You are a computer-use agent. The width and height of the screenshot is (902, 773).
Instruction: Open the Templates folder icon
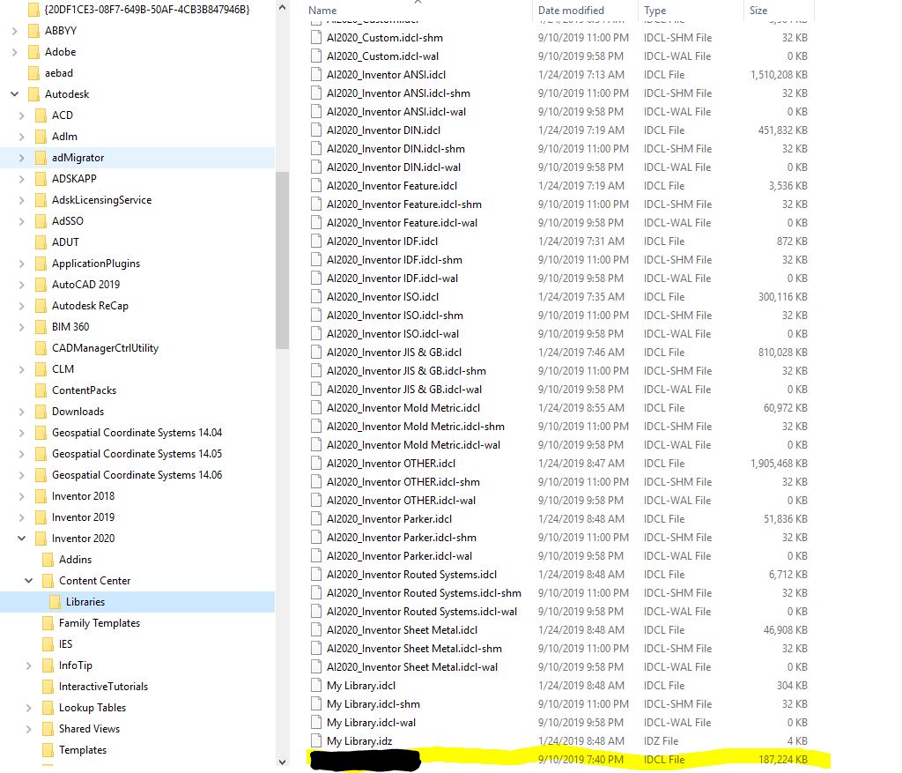pos(48,749)
